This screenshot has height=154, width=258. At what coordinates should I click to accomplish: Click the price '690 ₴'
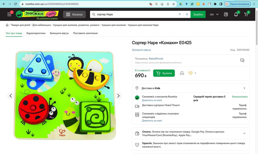[x=141, y=75]
